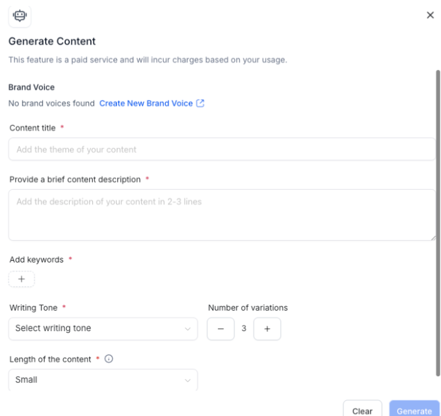Click the variations count value 3

[x=244, y=329]
